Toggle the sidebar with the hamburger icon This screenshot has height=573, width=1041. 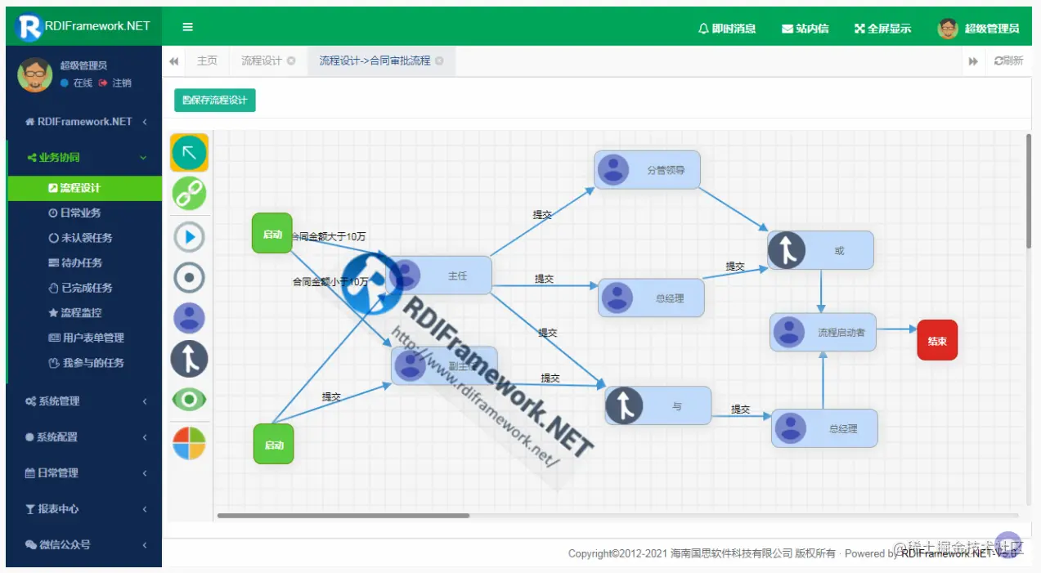click(x=187, y=26)
